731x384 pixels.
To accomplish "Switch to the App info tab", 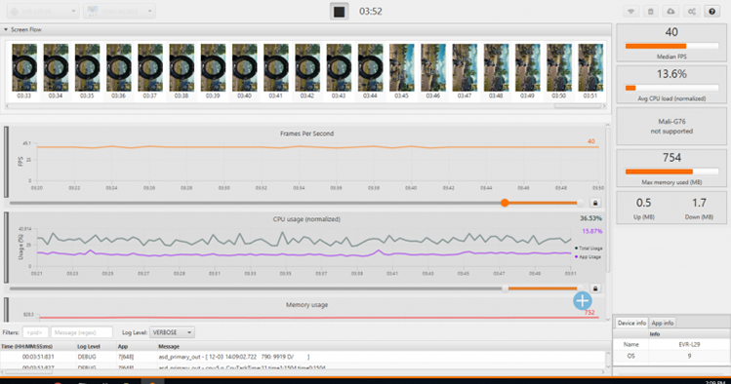I will coord(662,323).
